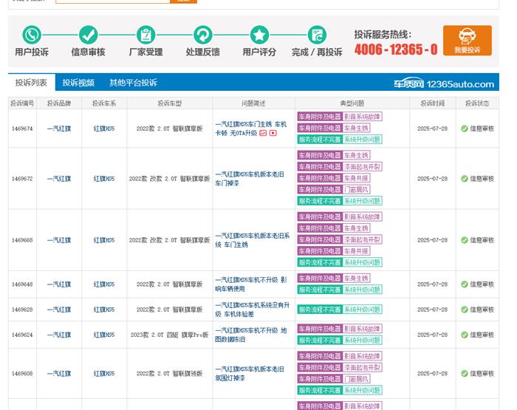Open the 车质网 12365auto.com logo link

(x=453, y=83)
